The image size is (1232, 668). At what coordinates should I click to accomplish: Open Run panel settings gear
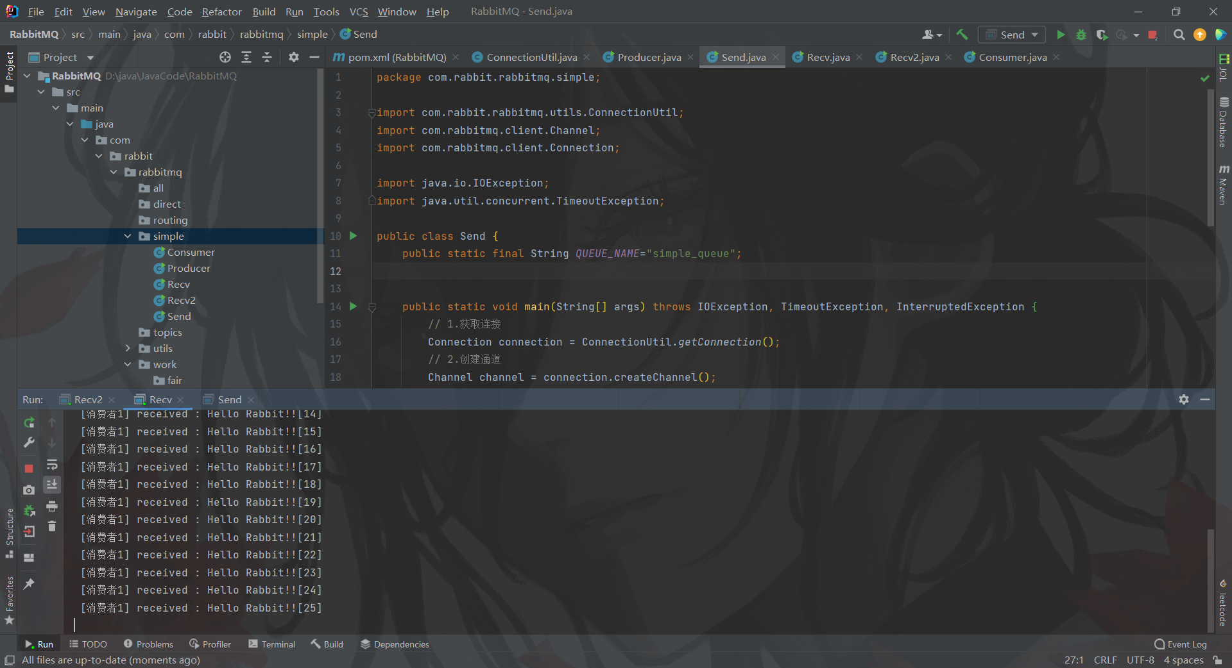pyautogui.click(x=1184, y=399)
